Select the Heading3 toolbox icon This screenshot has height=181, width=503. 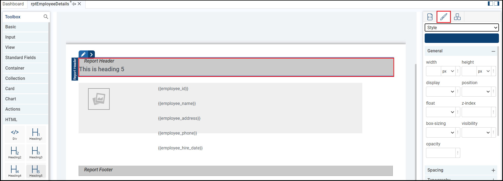tap(36, 152)
